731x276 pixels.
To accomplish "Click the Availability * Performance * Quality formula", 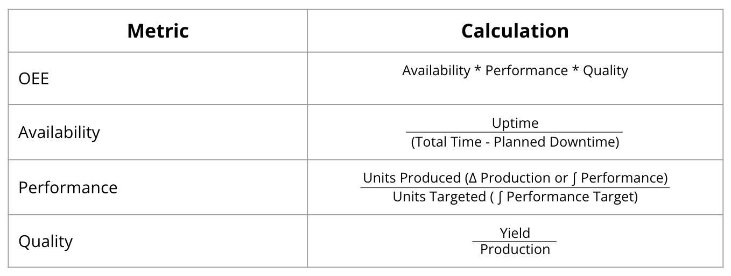I will [515, 70].
